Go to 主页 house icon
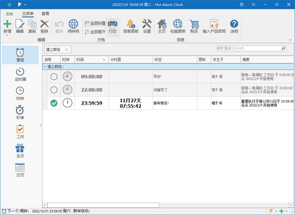Image resolution: width=295 pixels, height=215 pixels. [162, 24]
